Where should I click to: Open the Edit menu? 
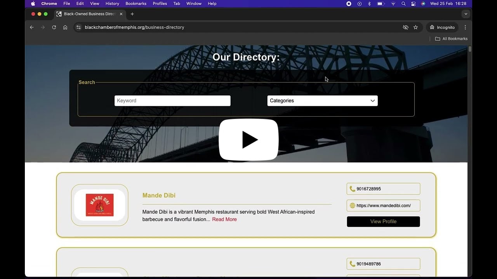[x=80, y=3]
